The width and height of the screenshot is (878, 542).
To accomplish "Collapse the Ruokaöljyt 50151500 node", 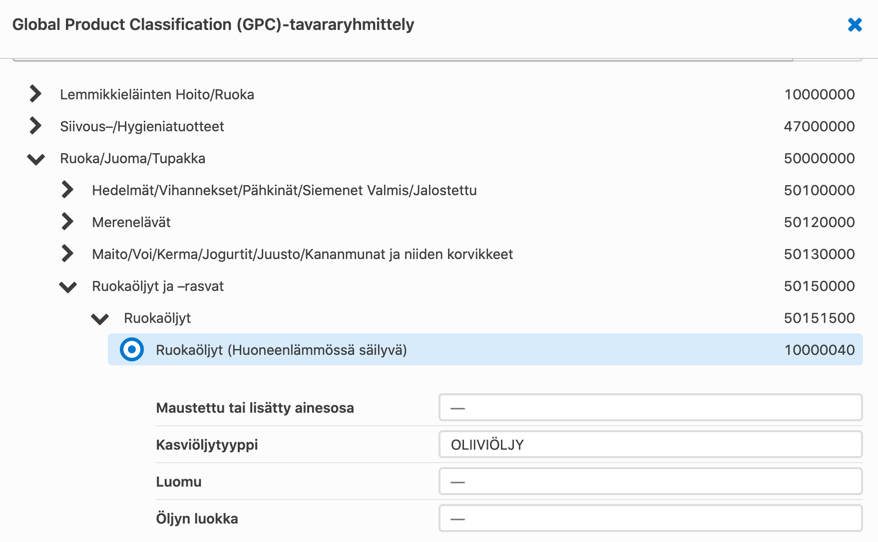I will click(99, 318).
